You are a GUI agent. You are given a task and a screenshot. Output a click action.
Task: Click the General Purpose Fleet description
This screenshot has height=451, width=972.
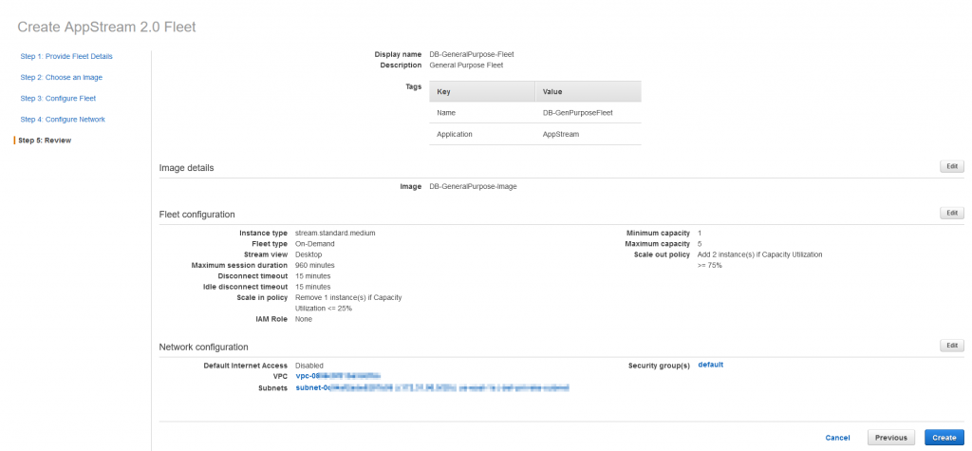[x=466, y=65]
